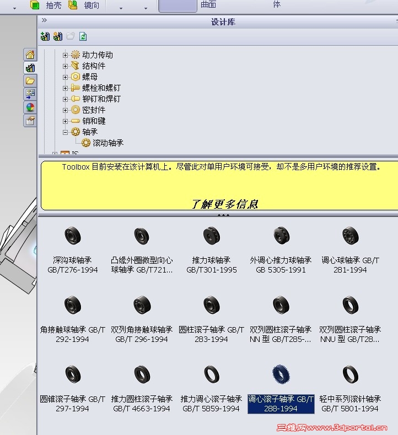This screenshot has height=435, width=398.
Task: Collapse the 设计库 panel with double chevron
Action: tap(44, 20)
